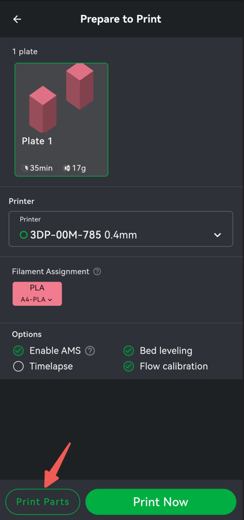The width and height of the screenshot is (244, 520).
Task: Select the pink PLA filament swatch
Action: click(x=37, y=293)
